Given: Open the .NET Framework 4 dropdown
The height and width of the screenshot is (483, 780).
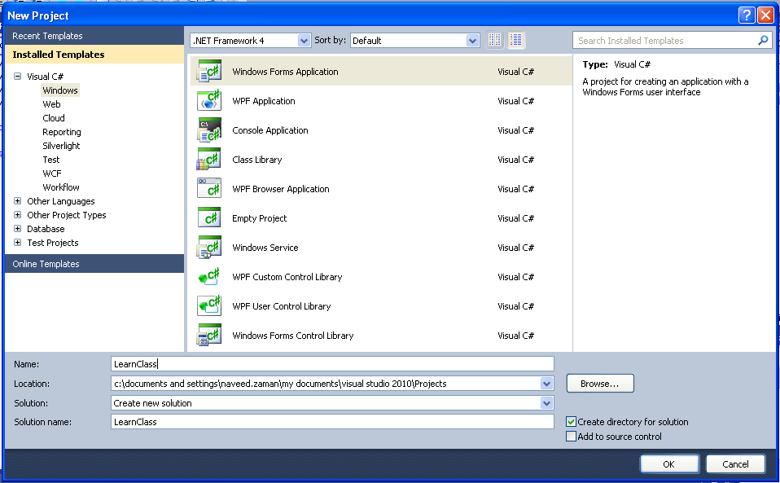Looking at the screenshot, I should pyautogui.click(x=304, y=41).
